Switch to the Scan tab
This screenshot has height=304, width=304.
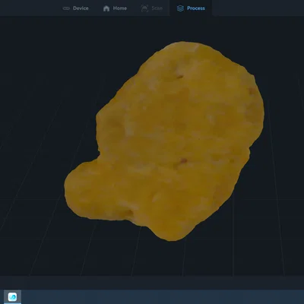tap(152, 8)
